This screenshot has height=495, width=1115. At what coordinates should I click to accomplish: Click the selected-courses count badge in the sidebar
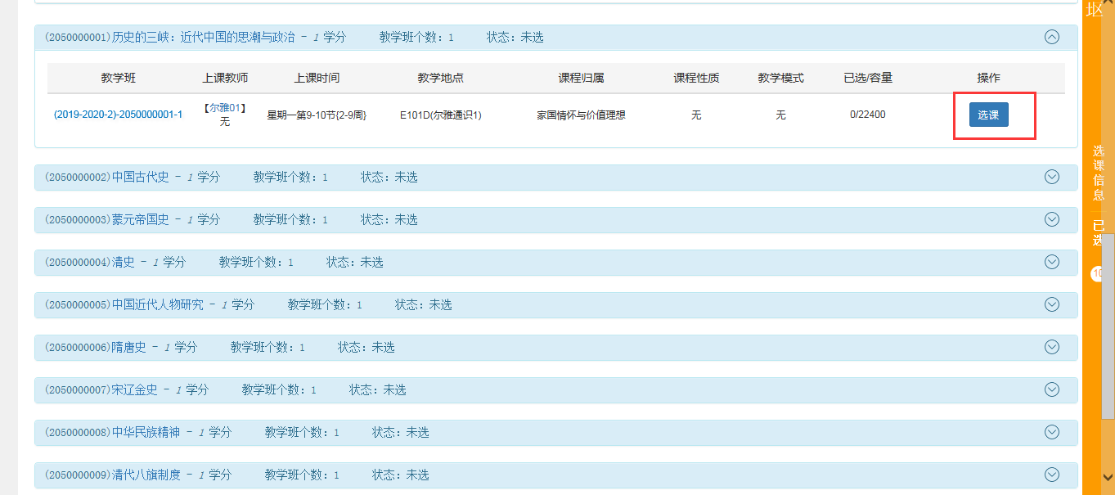[1097, 274]
